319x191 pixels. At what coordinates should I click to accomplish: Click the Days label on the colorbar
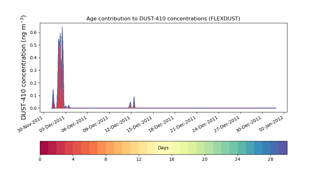click(163, 148)
